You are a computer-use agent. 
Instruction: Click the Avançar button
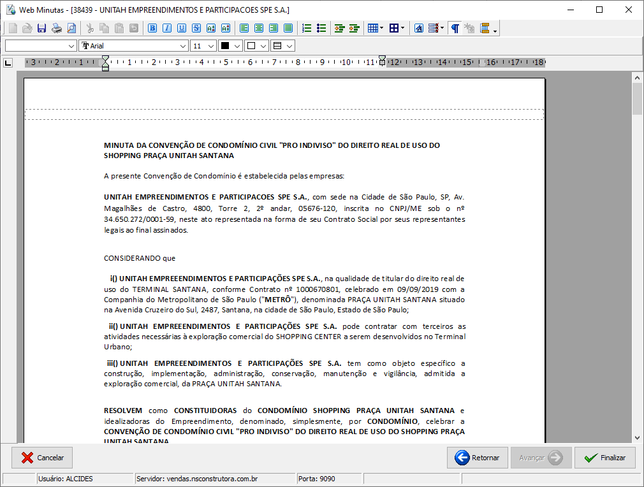coord(541,458)
